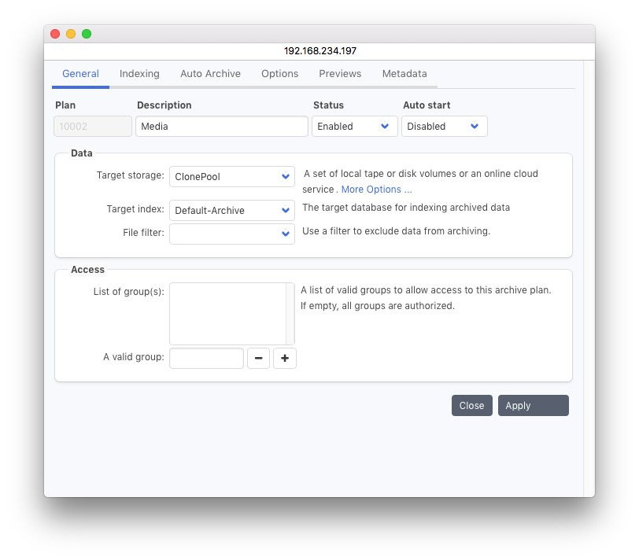Click the plus button to add group
The width and height of the screenshot is (639, 560).
[285, 359]
